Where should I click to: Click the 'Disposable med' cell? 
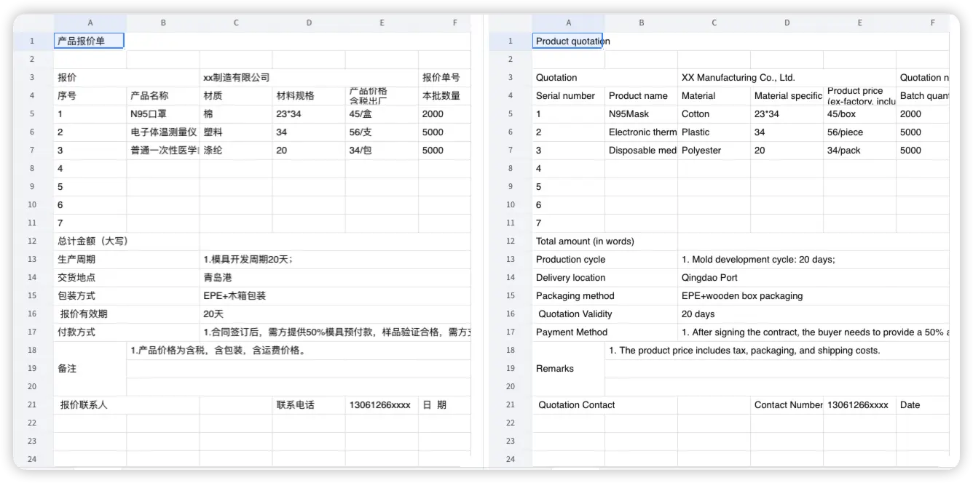coord(641,150)
